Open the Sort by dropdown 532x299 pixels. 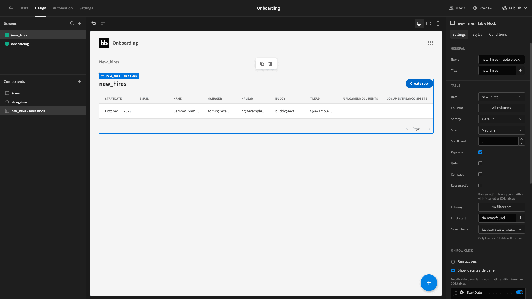[502, 119]
